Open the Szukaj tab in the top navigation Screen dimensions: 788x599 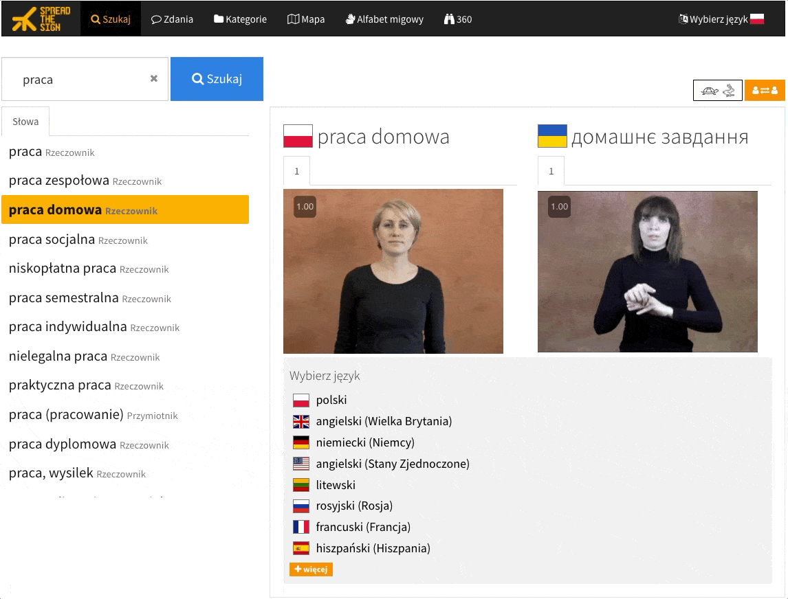point(111,19)
